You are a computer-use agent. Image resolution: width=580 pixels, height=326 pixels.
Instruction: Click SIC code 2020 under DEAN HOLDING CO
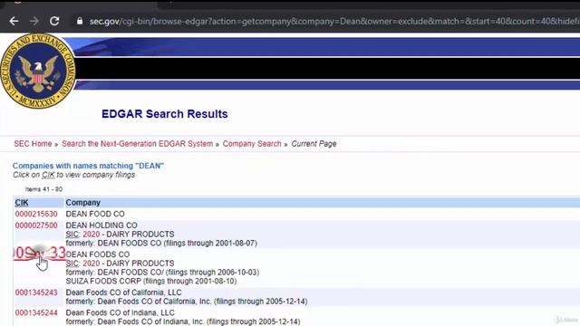(91, 235)
